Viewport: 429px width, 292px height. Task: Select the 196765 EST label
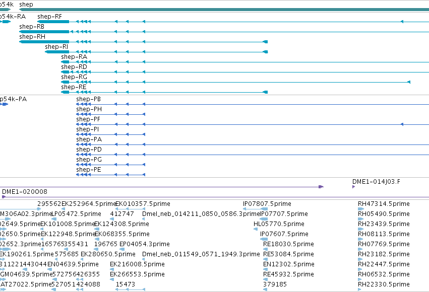[x=106, y=245]
